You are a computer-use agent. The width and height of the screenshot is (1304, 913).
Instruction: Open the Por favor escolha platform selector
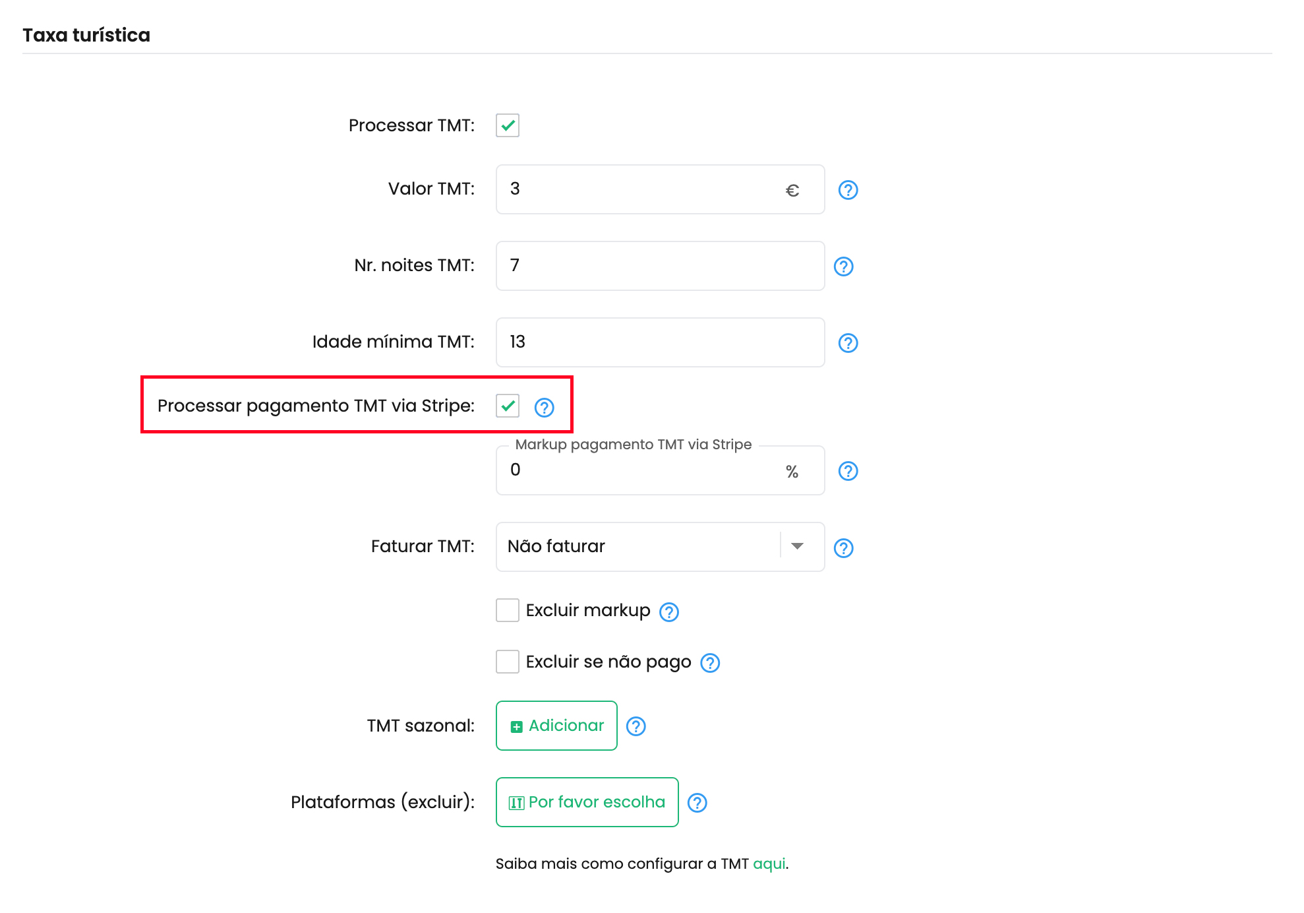587,802
